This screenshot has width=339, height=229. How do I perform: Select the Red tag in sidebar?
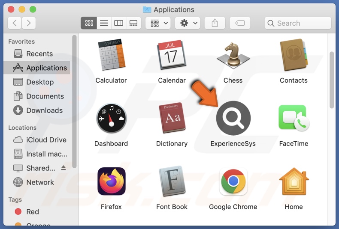(x=37, y=211)
